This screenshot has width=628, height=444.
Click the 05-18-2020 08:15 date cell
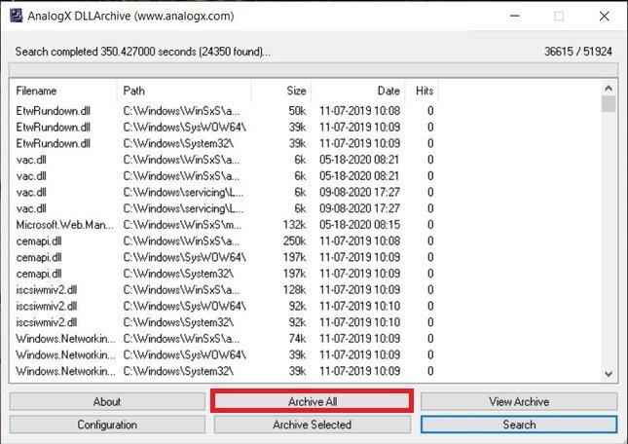(x=359, y=225)
